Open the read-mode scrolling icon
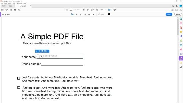Viewport: 183px width, 103px height. coord(114,10)
